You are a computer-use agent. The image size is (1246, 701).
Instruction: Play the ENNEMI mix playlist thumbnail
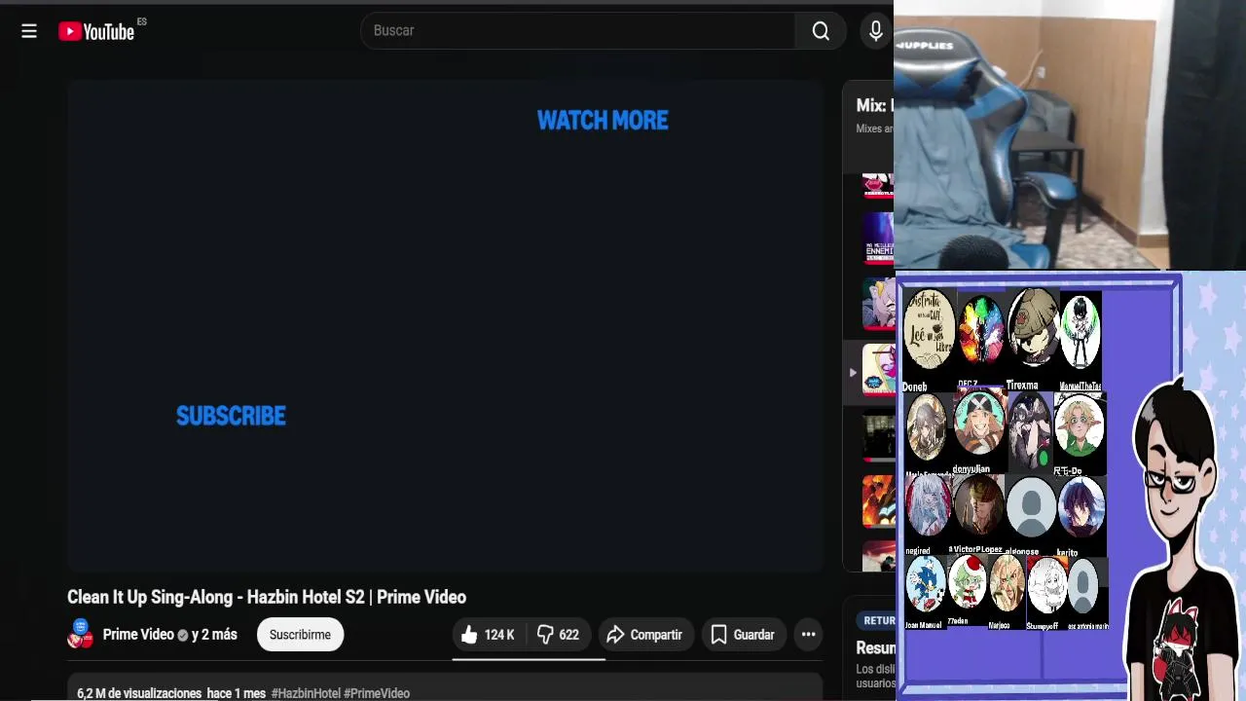point(878,239)
